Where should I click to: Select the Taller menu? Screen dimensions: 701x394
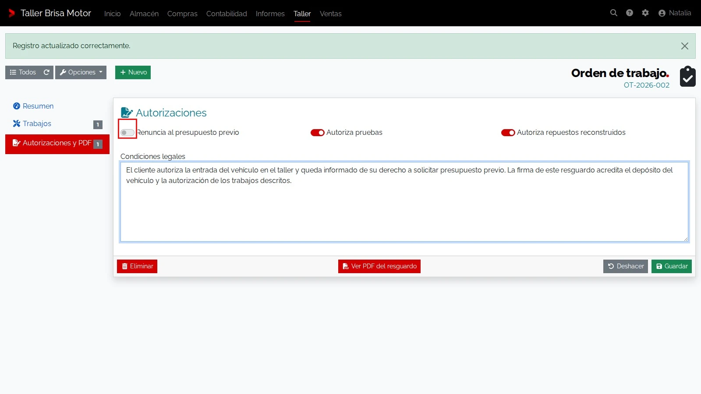pos(302,14)
